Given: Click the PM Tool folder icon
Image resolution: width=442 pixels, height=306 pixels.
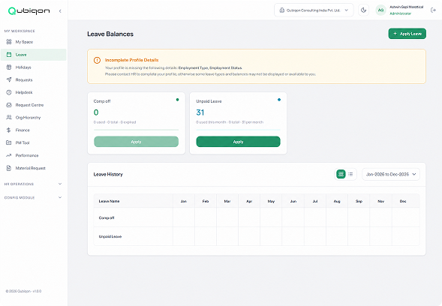Looking at the screenshot, I should click(9, 142).
